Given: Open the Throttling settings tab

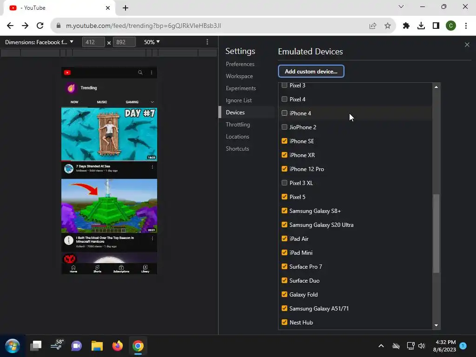Looking at the screenshot, I should pos(238,125).
